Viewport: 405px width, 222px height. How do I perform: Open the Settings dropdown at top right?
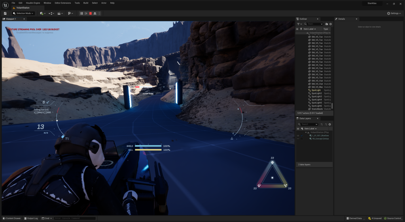(x=394, y=13)
